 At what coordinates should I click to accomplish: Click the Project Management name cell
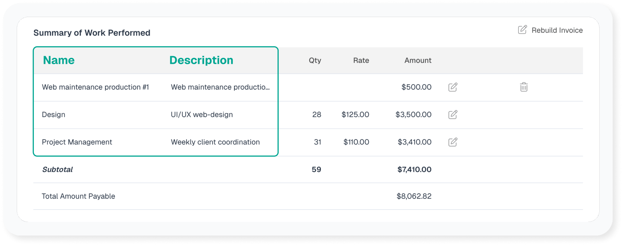pos(77,142)
